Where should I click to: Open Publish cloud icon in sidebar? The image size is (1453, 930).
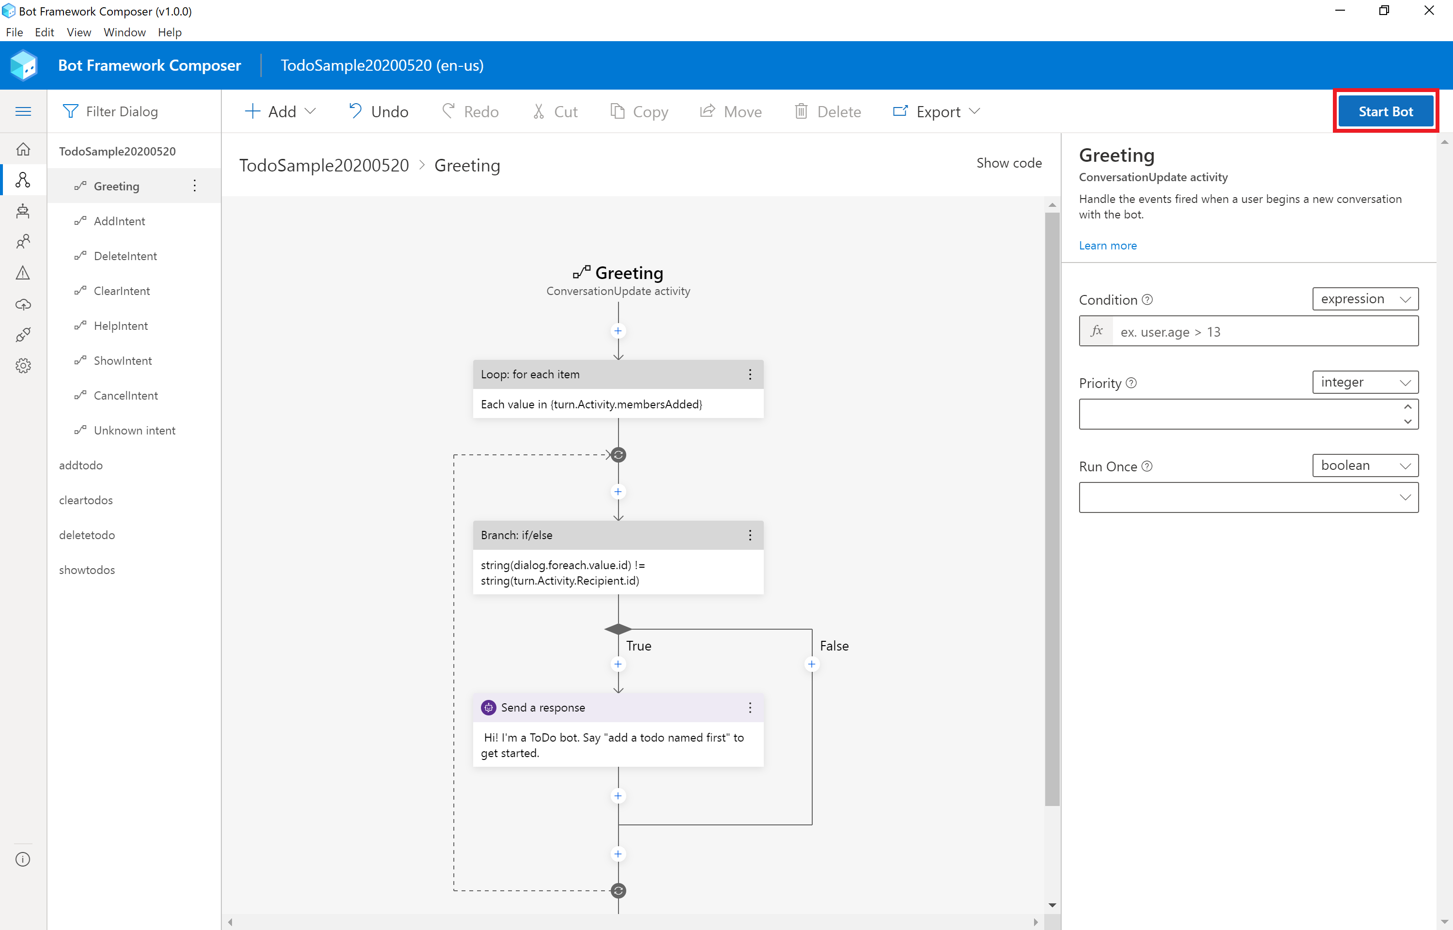point(23,304)
